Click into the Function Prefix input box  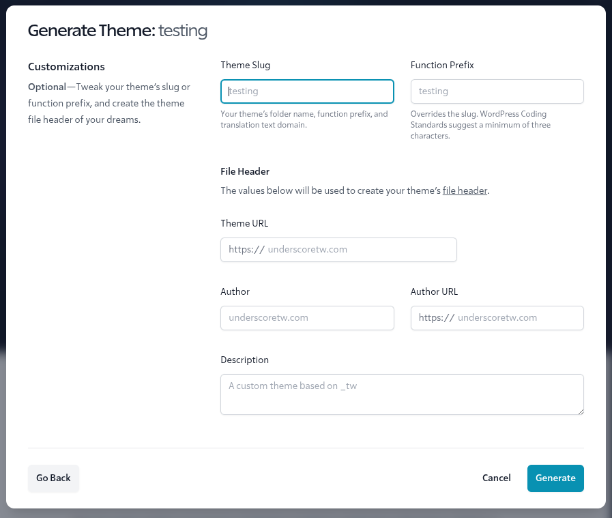497,91
